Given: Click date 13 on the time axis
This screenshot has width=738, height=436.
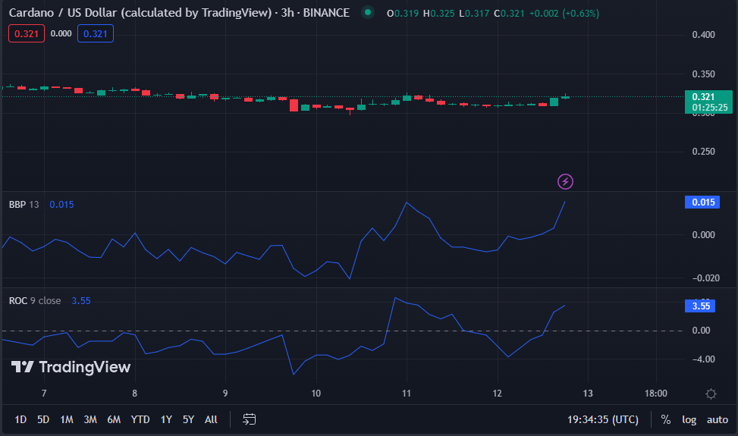Looking at the screenshot, I should point(588,394).
